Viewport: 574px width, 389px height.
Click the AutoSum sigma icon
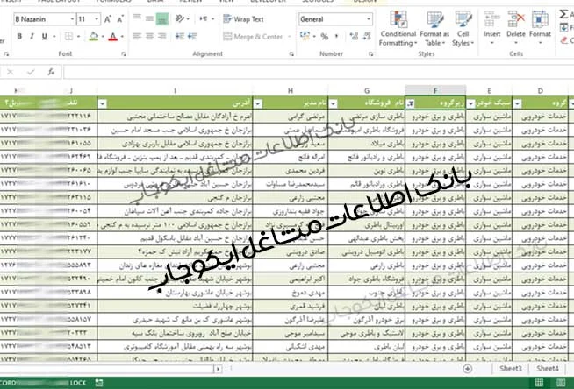(563, 14)
